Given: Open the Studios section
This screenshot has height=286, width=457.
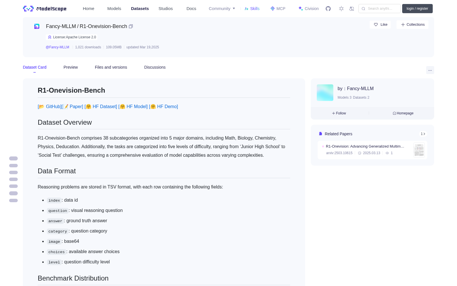Looking at the screenshot, I should (166, 9).
